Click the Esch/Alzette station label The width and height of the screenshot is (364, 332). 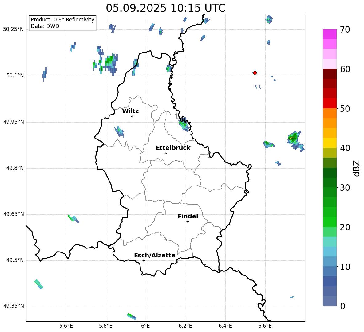click(155, 256)
